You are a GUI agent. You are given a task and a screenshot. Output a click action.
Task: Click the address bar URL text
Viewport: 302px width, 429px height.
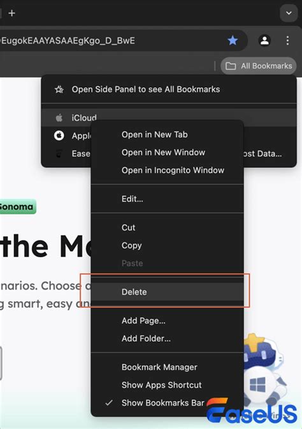68,41
